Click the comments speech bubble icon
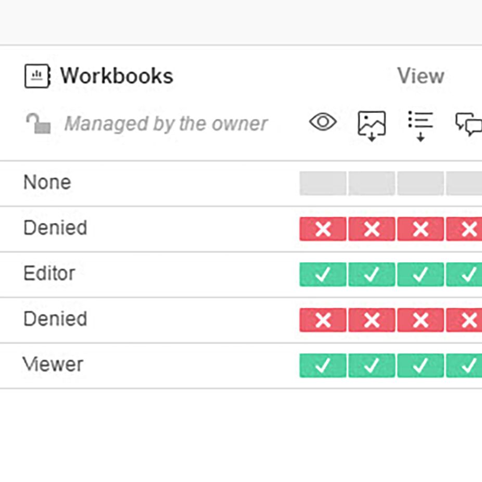The image size is (482, 482). 468,124
